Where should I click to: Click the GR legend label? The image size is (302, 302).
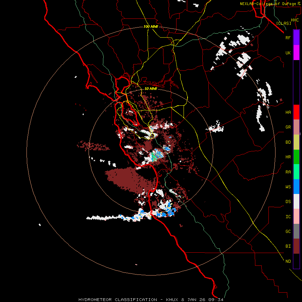[288, 127]
